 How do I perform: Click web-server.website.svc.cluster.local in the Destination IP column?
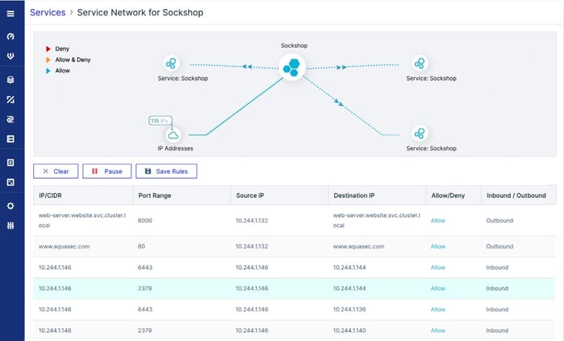point(376,220)
